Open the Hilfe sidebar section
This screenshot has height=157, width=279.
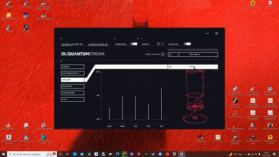pyautogui.click(x=73, y=99)
